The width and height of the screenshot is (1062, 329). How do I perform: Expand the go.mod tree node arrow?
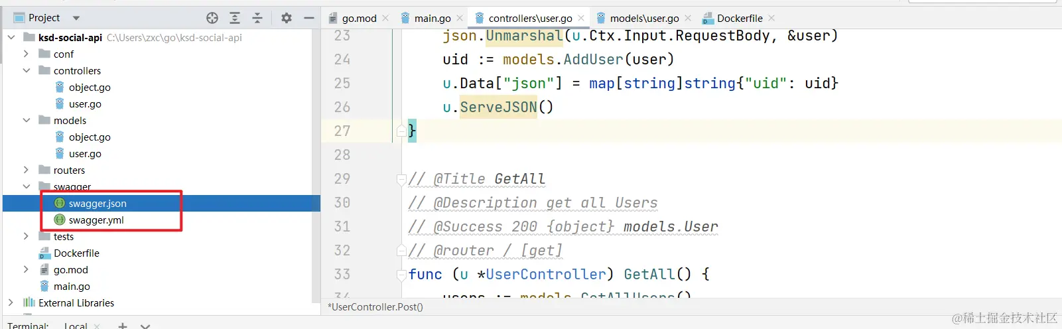(x=26, y=270)
